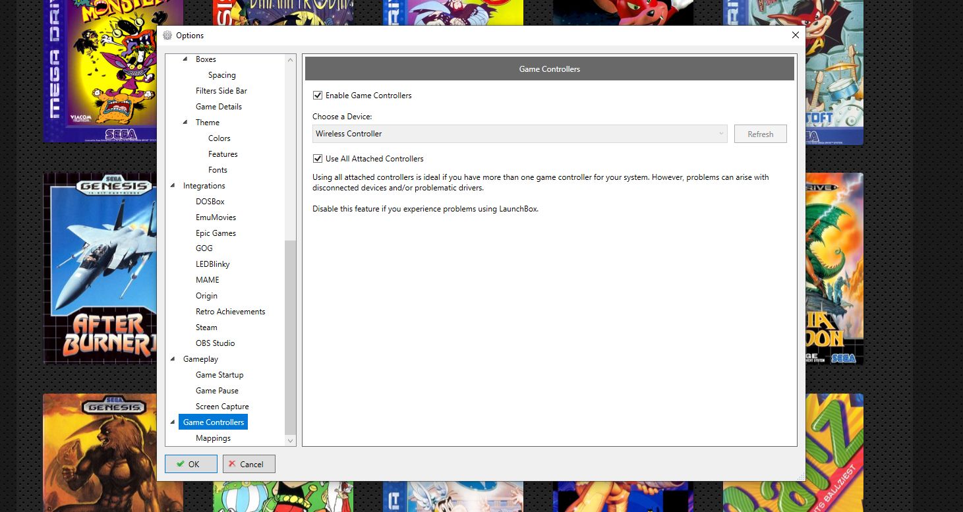Select Filters Side Bar settings
963x512 pixels.
221,91
